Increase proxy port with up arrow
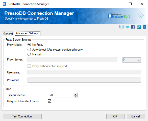The width and height of the screenshot is (148, 121). click(139, 59)
